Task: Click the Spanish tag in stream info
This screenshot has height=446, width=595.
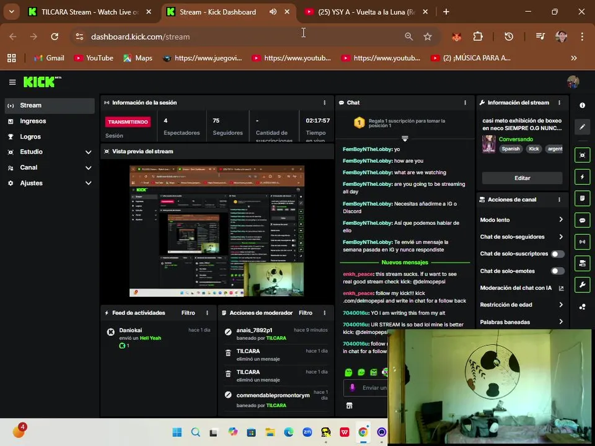Action: (x=510, y=149)
